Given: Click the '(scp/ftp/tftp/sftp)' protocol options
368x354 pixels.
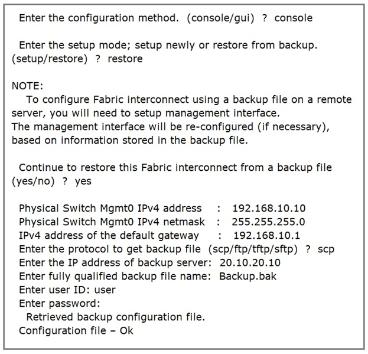Looking at the screenshot, I should 253,249.
